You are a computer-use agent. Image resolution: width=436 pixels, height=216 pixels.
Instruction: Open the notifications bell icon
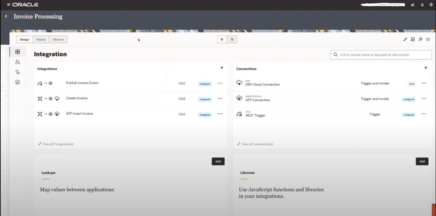pos(422,5)
